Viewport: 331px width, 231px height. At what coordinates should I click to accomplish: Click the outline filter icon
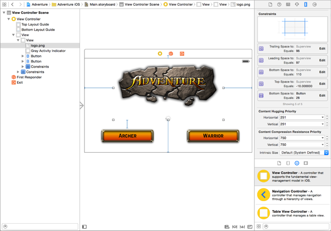[5, 227]
